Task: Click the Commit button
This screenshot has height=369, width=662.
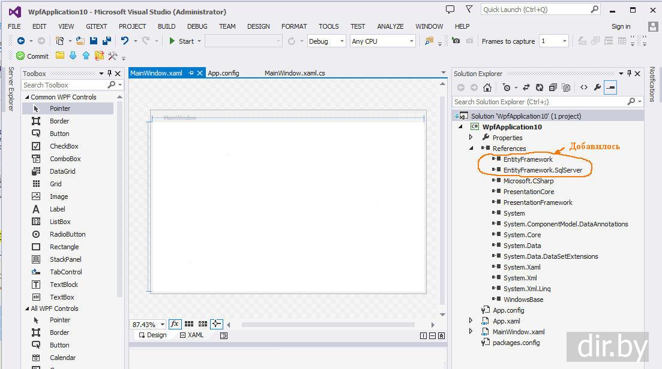Action: tap(32, 56)
